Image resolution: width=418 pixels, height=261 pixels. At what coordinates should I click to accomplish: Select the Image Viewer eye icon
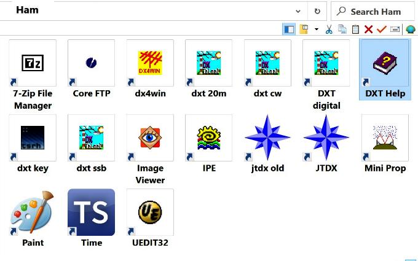point(150,138)
